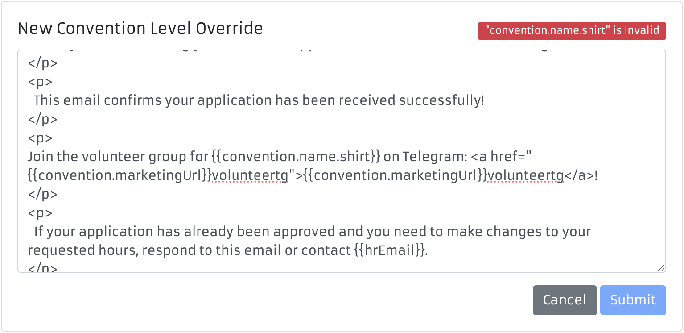Click the {{hrEmail}} template variable
The height and width of the screenshot is (333, 684).
click(390, 251)
